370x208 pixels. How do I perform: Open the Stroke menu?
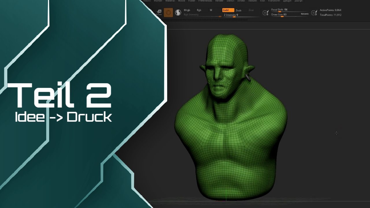click(241, 1)
